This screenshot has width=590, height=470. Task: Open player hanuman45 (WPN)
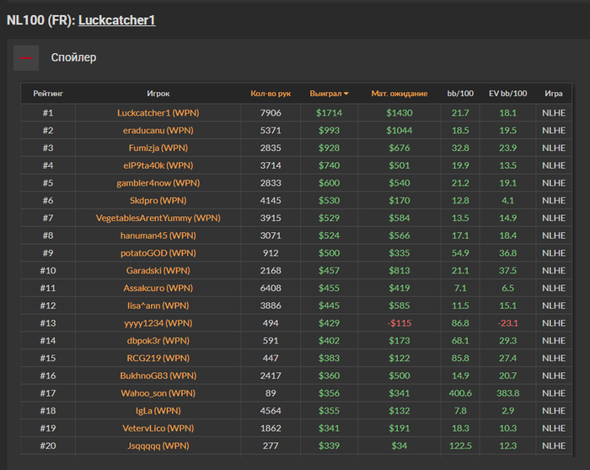[158, 235]
